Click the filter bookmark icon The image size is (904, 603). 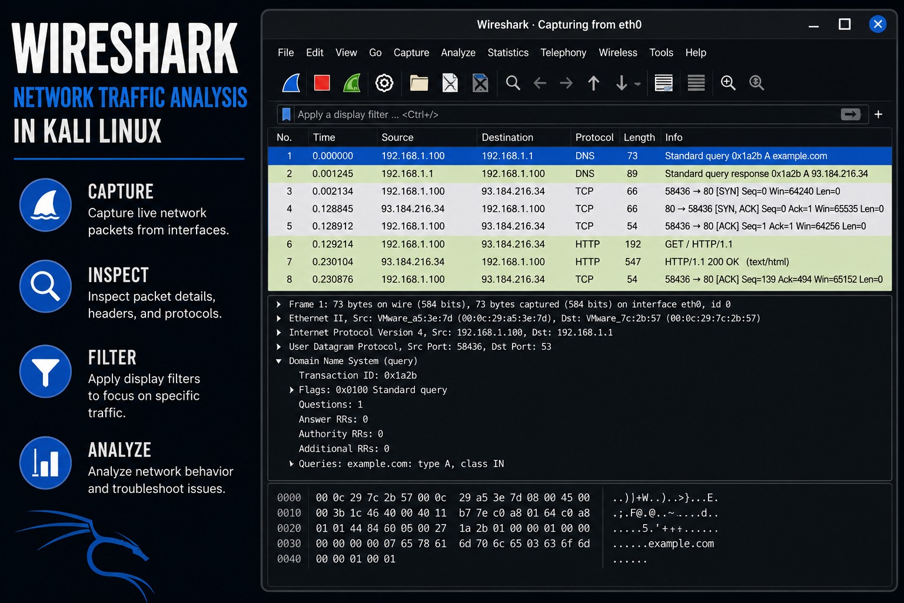click(287, 114)
